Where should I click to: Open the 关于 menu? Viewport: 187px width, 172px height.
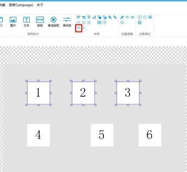tap(40, 5)
